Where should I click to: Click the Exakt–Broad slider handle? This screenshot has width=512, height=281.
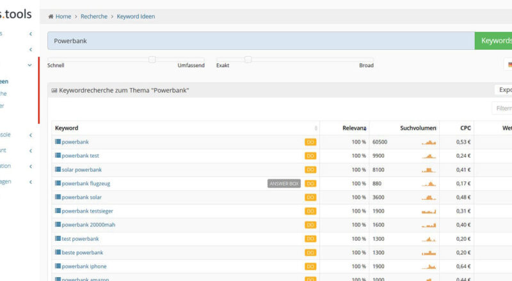click(x=248, y=59)
